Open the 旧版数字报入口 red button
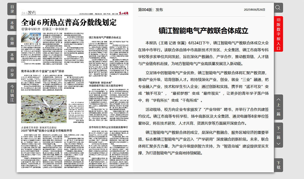The height and width of the screenshot is (179, 304). click(x=278, y=34)
